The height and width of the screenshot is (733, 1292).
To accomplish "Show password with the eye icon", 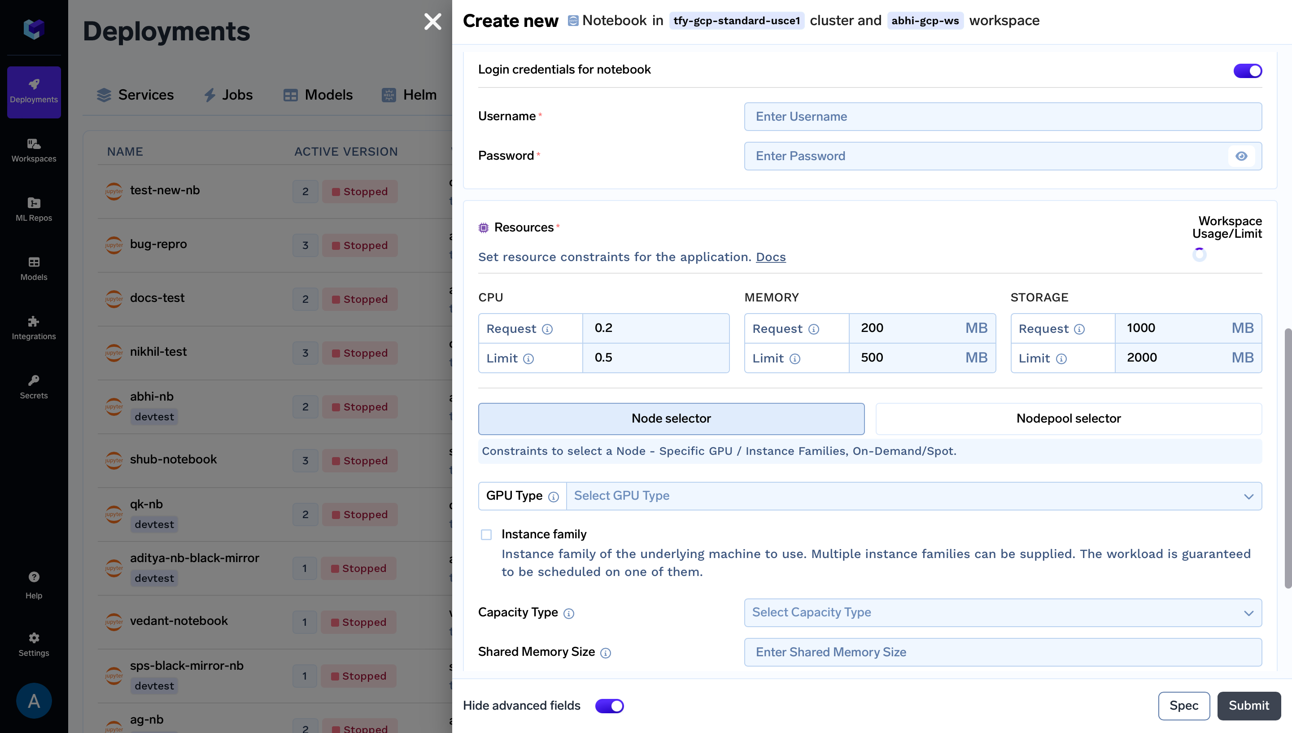I will pyautogui.click(x=1241, y=156).
